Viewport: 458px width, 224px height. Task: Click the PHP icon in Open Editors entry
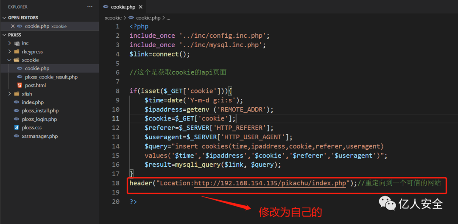coord(20,26)
